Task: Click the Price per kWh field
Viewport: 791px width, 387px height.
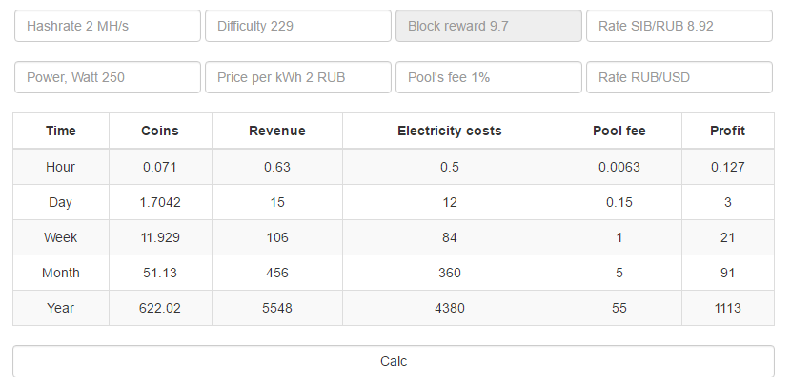Action: pyautogui.click(x=298, y=77)
